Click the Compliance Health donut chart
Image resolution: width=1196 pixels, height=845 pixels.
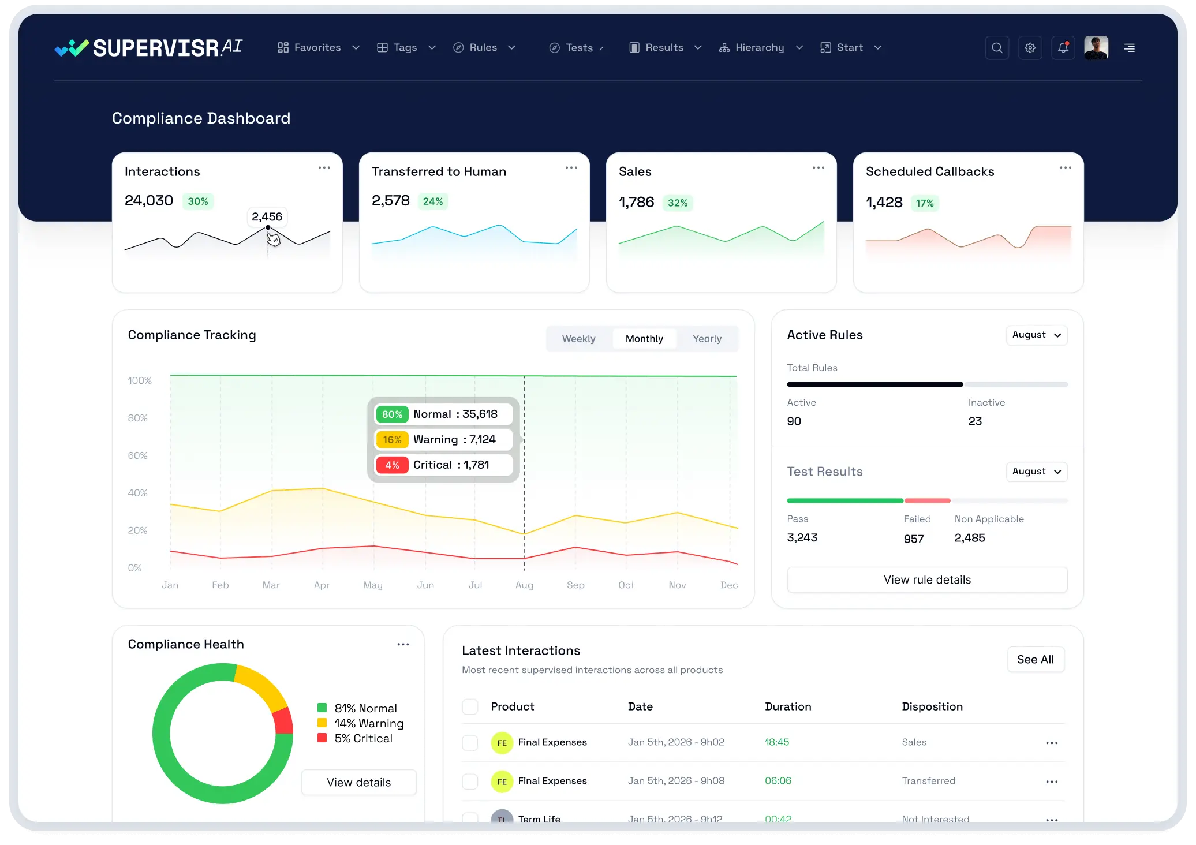pos(222,734)
